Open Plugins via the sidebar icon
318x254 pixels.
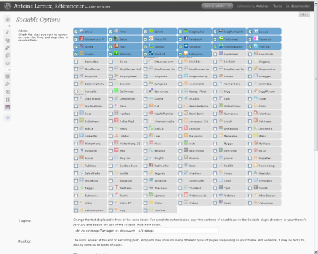[8, 84]
